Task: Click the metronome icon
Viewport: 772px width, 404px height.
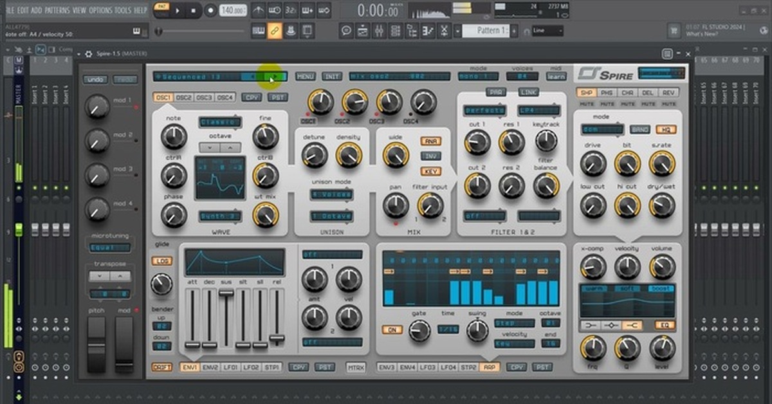Action: coord(258,10)
